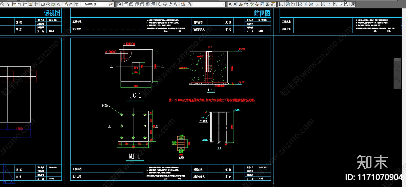Click the 4100 dimension text
The height and width of the screenshot is (187, 406).
coord(19,129)
